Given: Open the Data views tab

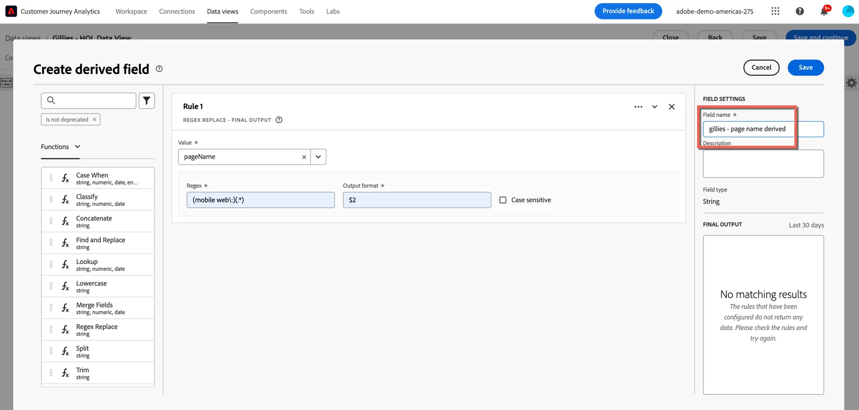Looking at the screenshot, I should coord(222,11).
